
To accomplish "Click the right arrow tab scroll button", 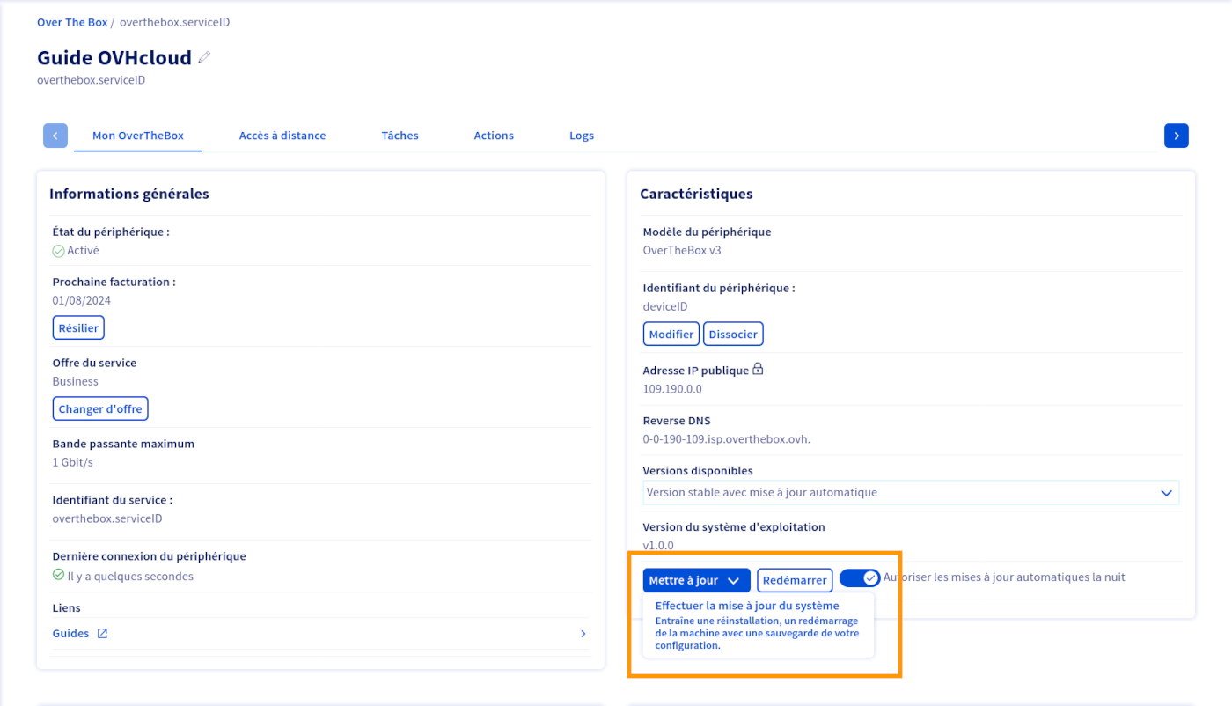I will coord(1176,136).
